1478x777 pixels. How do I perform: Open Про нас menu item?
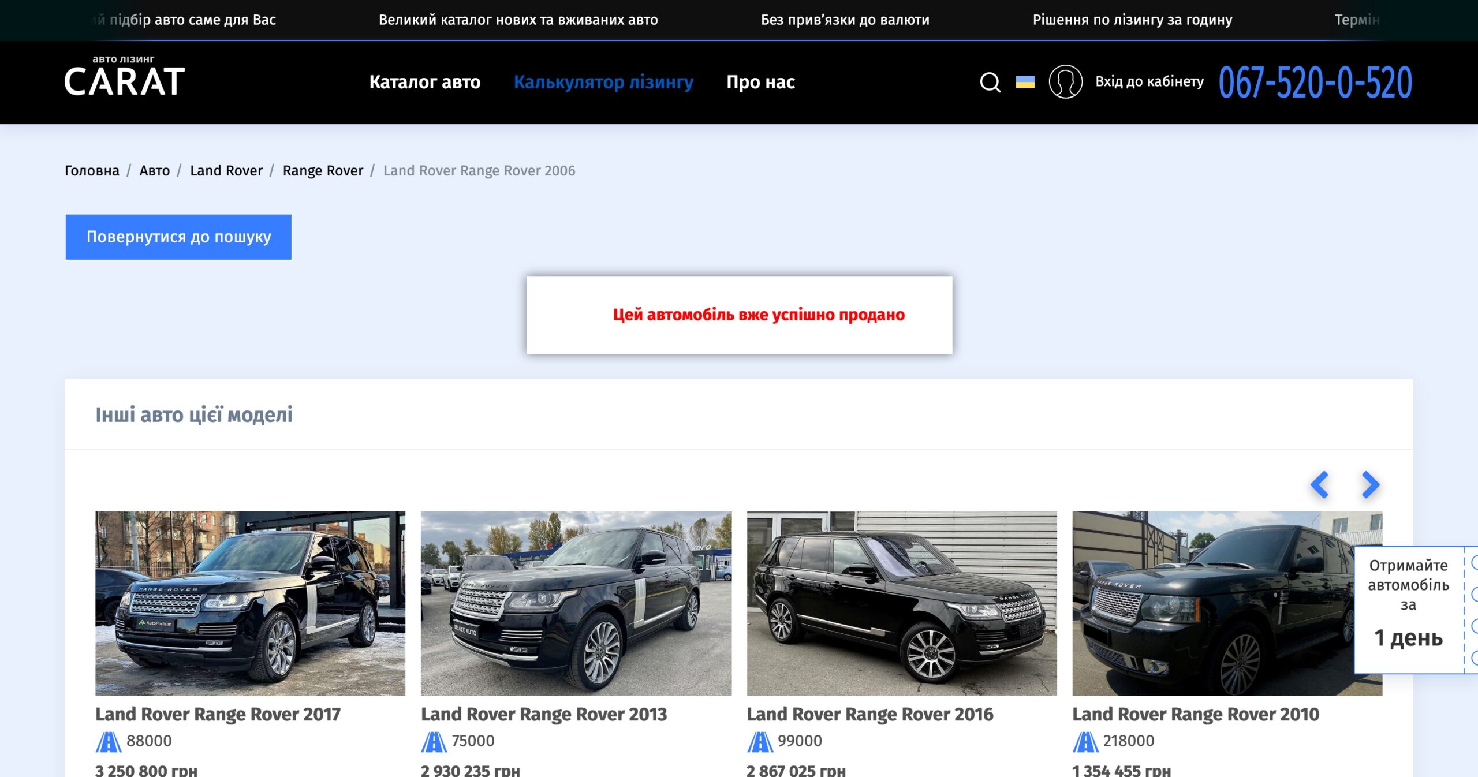tap(760, 82)
